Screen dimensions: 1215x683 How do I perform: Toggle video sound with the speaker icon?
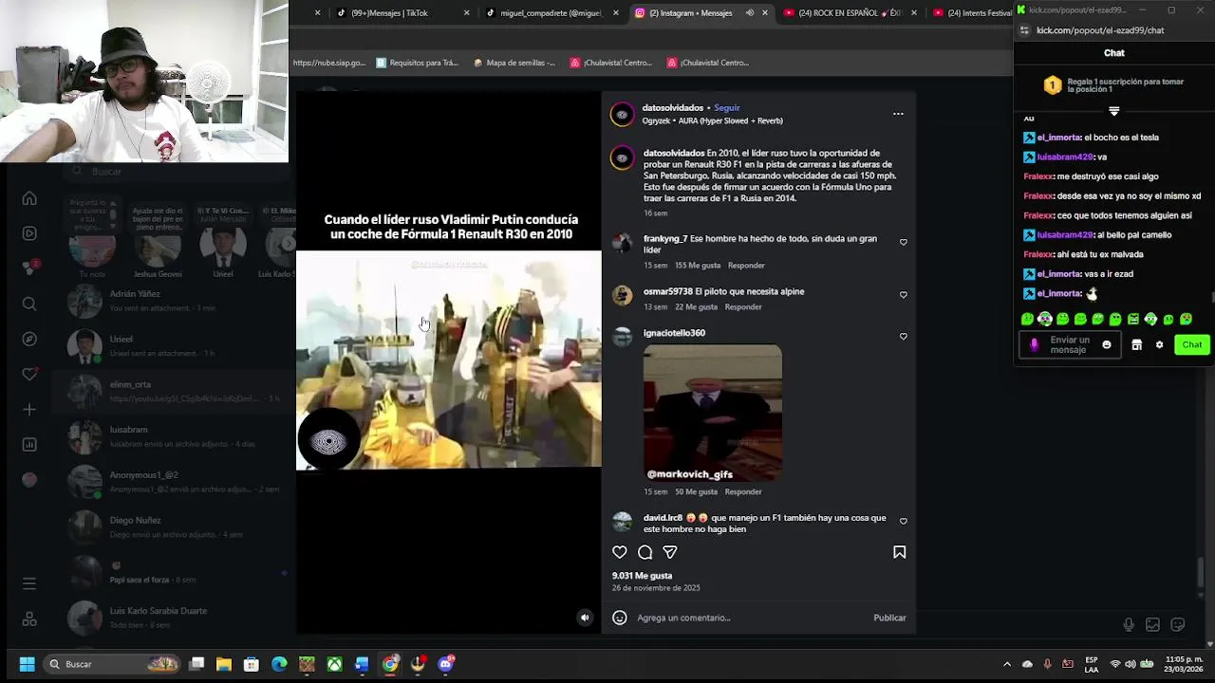585,618
